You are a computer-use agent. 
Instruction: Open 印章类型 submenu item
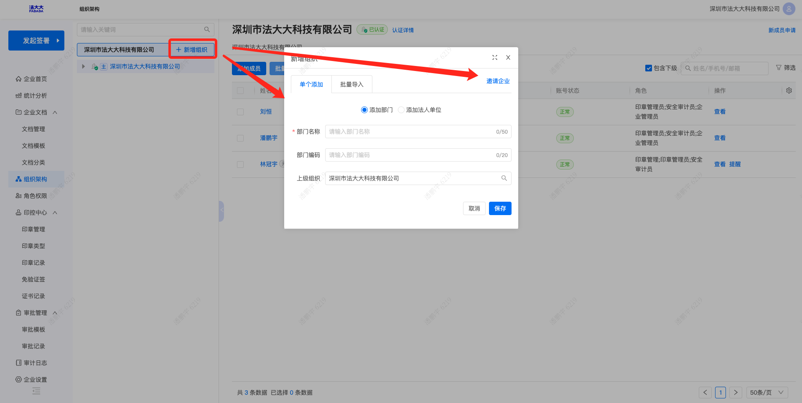pos(33,246)
